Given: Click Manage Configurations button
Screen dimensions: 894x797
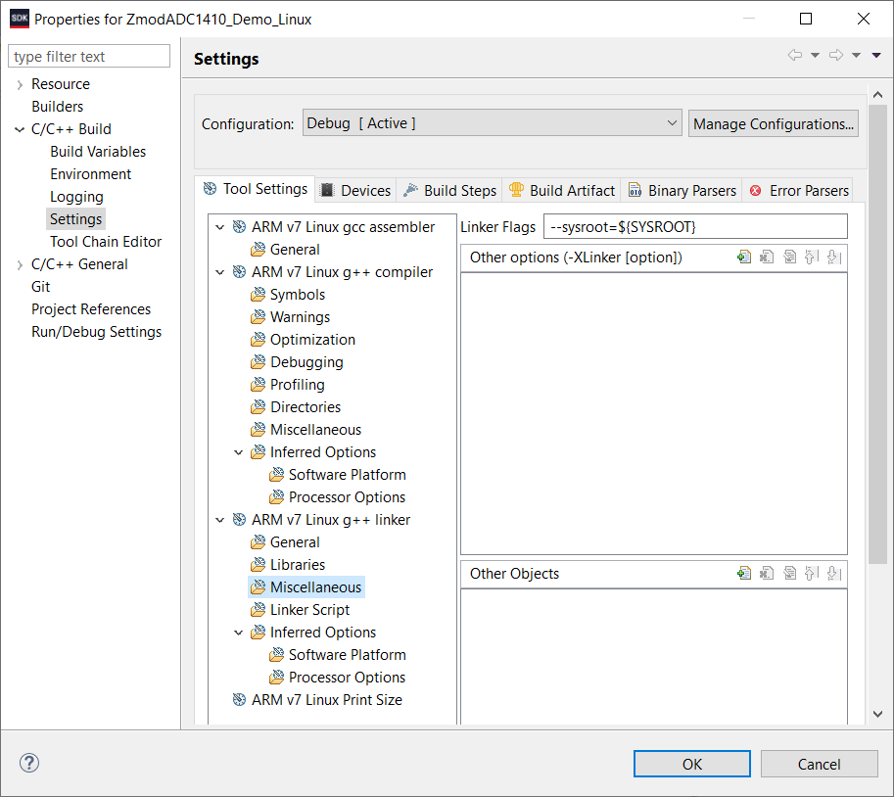Looking at the screenshot, I should point(774,123).
